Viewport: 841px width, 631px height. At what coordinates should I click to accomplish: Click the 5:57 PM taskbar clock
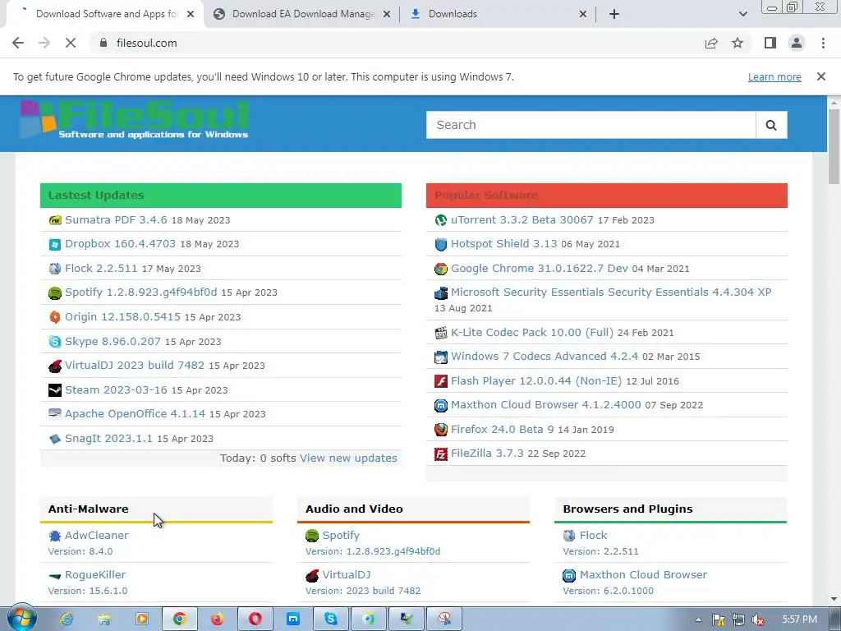799,619
